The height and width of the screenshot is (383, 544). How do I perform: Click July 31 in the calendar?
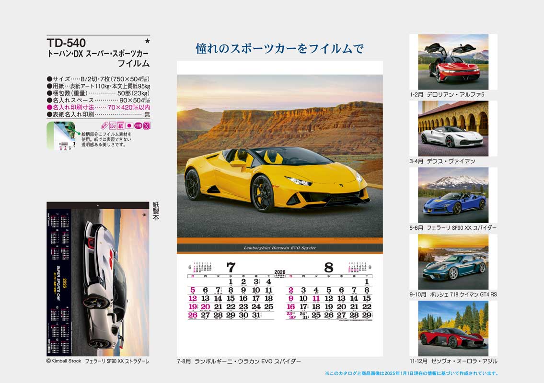click(256, 315)
